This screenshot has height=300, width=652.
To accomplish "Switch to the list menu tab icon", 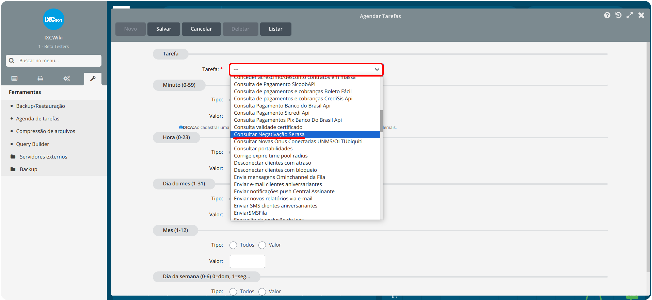I will pos(14,79).
